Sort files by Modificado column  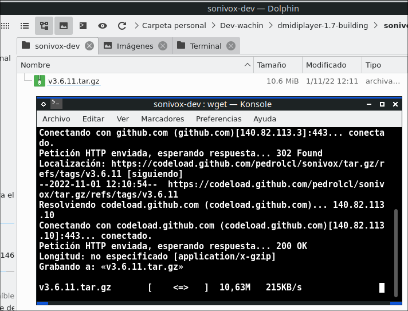[x=332, y=65]
